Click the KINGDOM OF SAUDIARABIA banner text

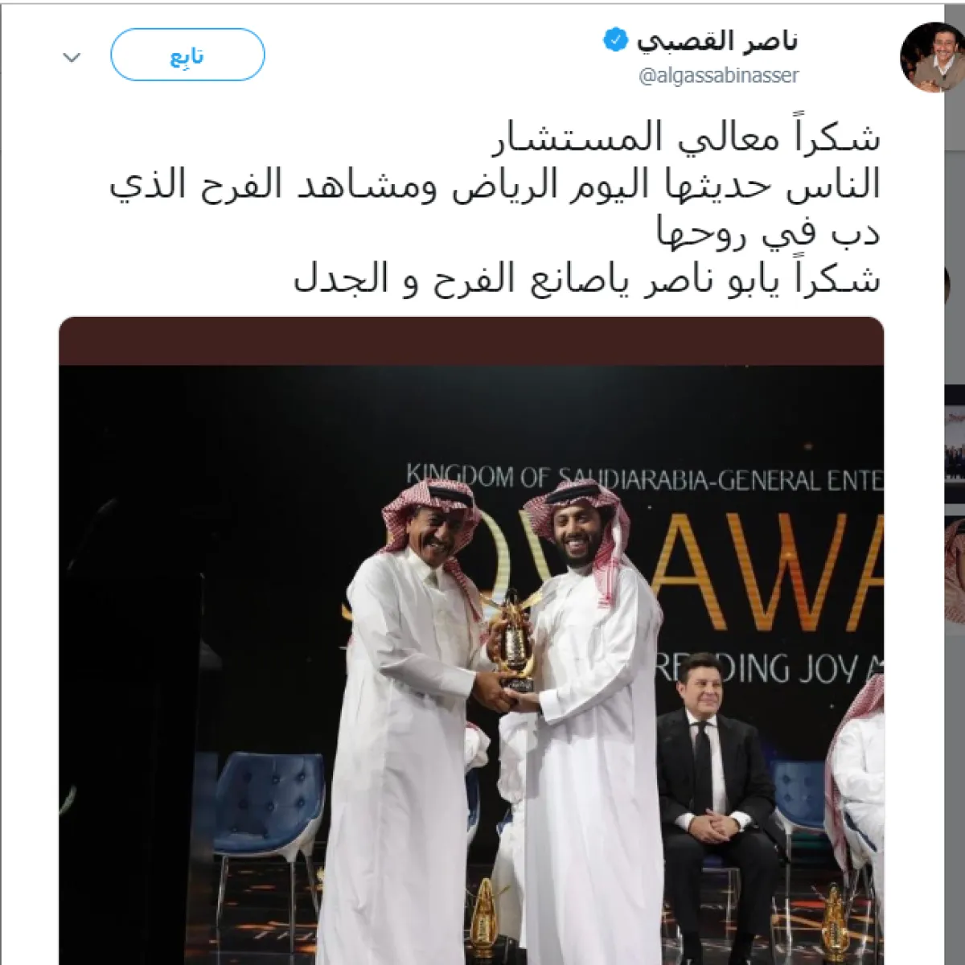point(644,478)
